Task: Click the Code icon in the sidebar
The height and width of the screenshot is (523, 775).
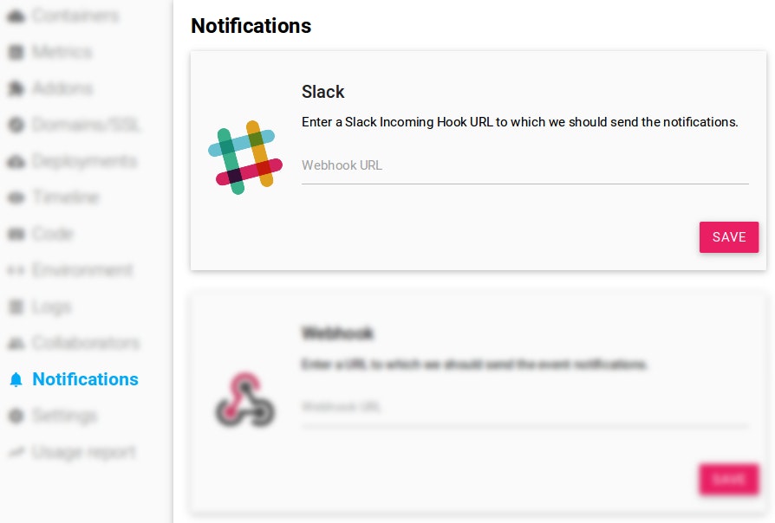Action: 17,234
